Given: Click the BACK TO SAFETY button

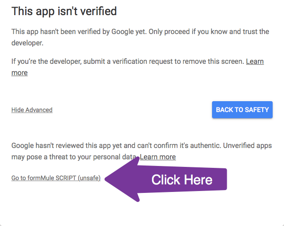Looking at the screenshot, I should [242, 110].
